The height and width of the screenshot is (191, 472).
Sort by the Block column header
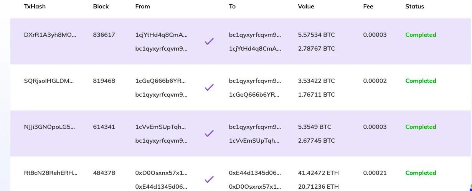point(101,7)
